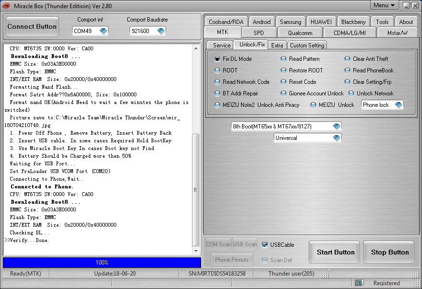
Task: Click the Update:18-06-20 status entry
Action: click(x=115, y=274)
